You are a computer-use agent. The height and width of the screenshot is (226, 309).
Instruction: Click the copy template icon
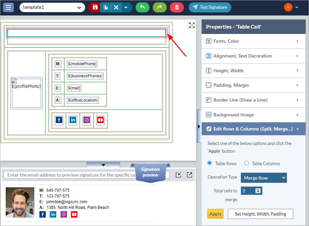click(106, 7)
